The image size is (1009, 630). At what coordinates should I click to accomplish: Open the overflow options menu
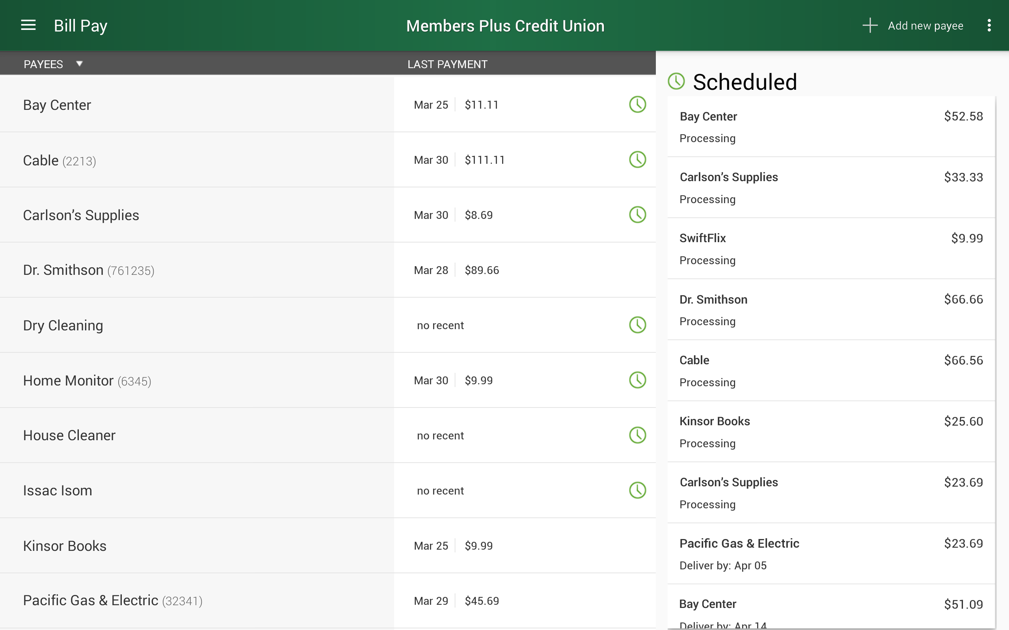coord(990,25)
